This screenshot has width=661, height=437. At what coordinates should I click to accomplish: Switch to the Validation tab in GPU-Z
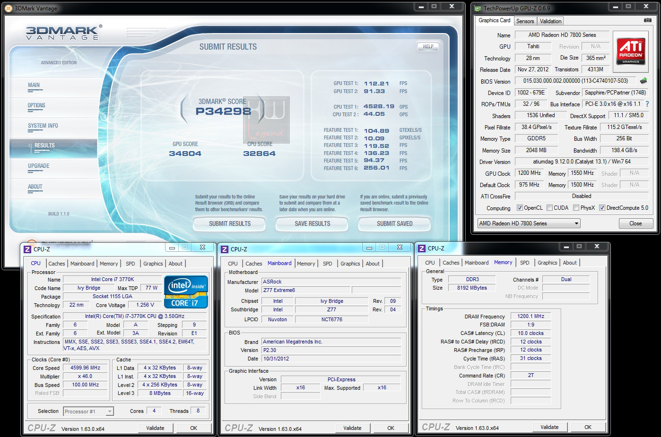550,21
